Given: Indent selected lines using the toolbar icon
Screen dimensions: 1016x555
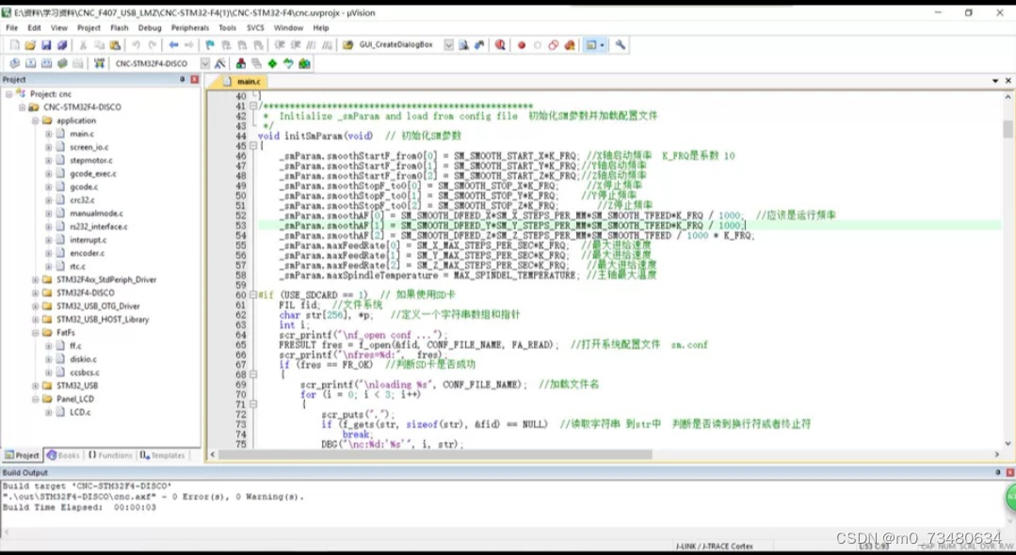Looking at the screenshot, I should [280, 45].
